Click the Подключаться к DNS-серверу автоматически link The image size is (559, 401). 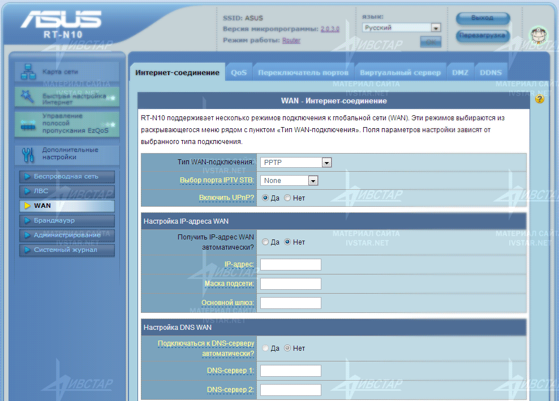206,348
